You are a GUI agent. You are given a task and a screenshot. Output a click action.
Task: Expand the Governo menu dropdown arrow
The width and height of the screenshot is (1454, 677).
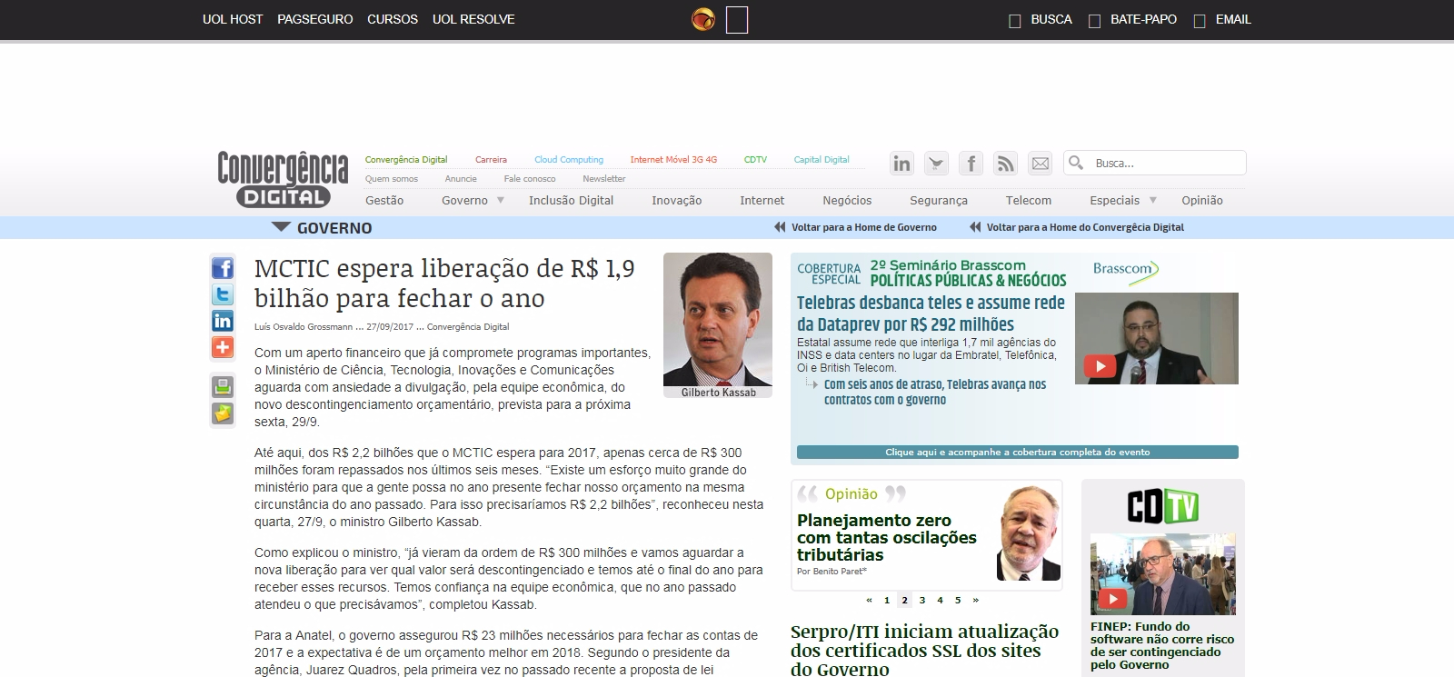tap(500, 200)
